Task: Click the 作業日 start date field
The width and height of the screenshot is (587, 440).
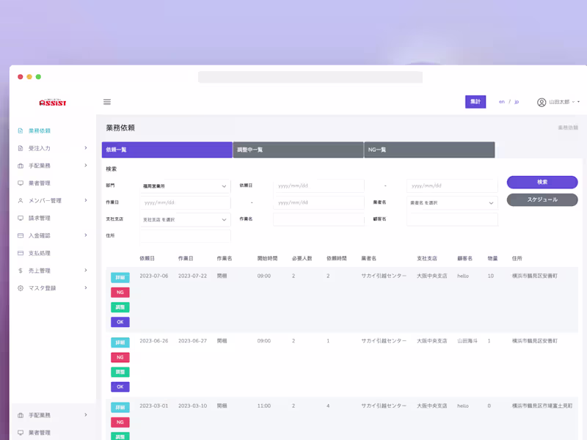Action: pyautogui.click(x=185, y=202)
